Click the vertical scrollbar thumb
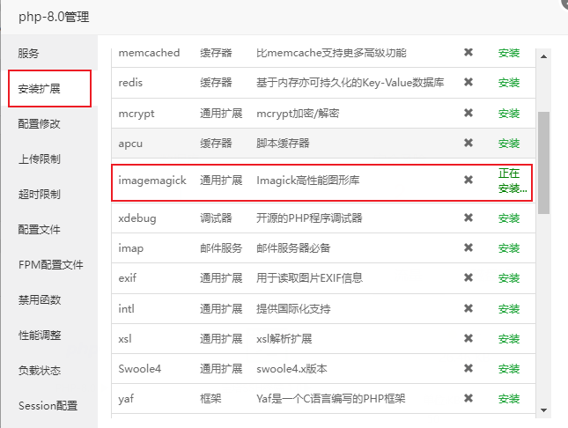The width and height of the screenshot is (568, 428). point(543,163)
